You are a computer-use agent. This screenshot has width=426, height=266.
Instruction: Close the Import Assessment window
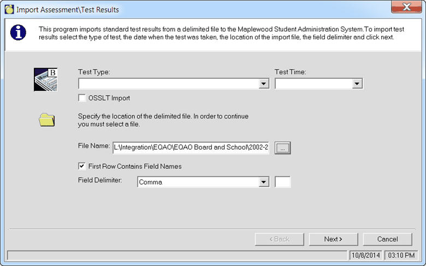(x=406, y=7)
